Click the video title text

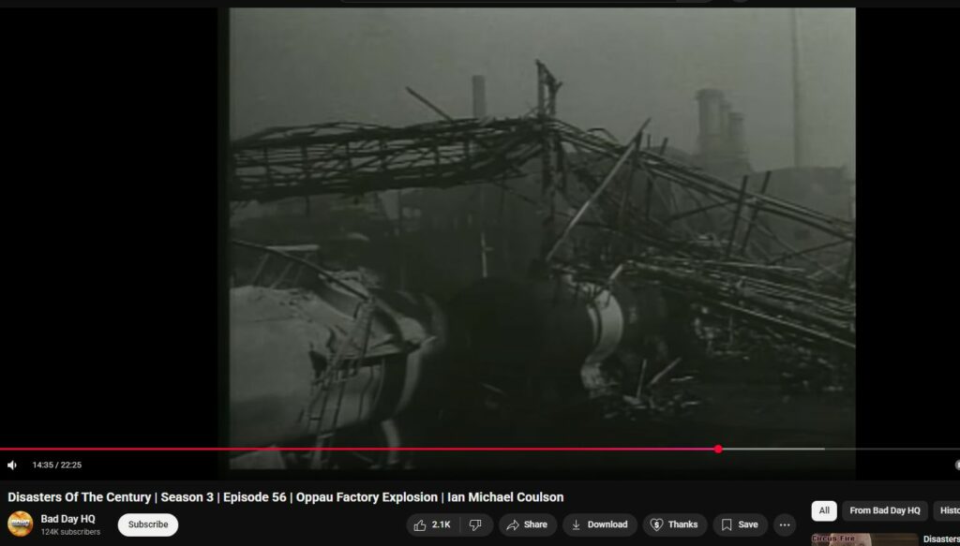285,497
